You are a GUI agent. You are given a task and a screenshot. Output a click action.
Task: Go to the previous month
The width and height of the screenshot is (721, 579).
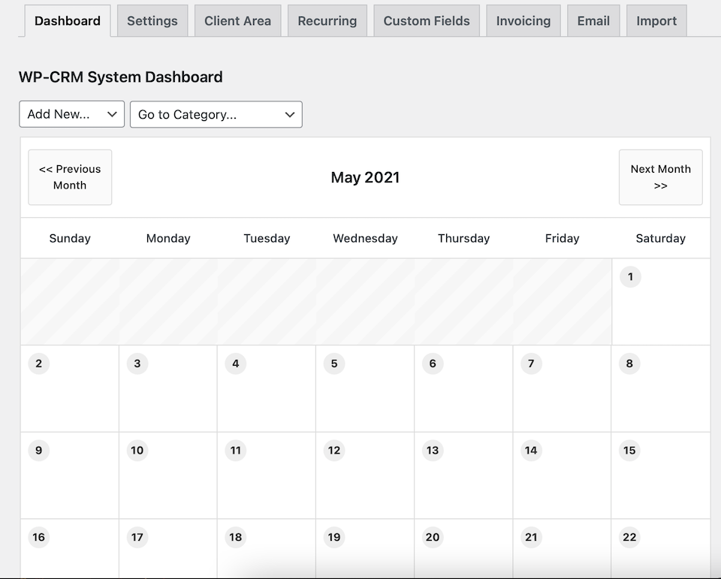[x=70, y=177]
